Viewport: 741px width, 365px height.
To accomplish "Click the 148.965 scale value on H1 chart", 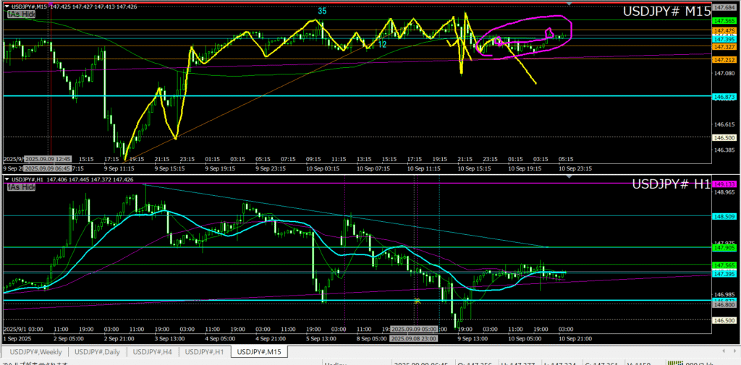I will point(724,193).
